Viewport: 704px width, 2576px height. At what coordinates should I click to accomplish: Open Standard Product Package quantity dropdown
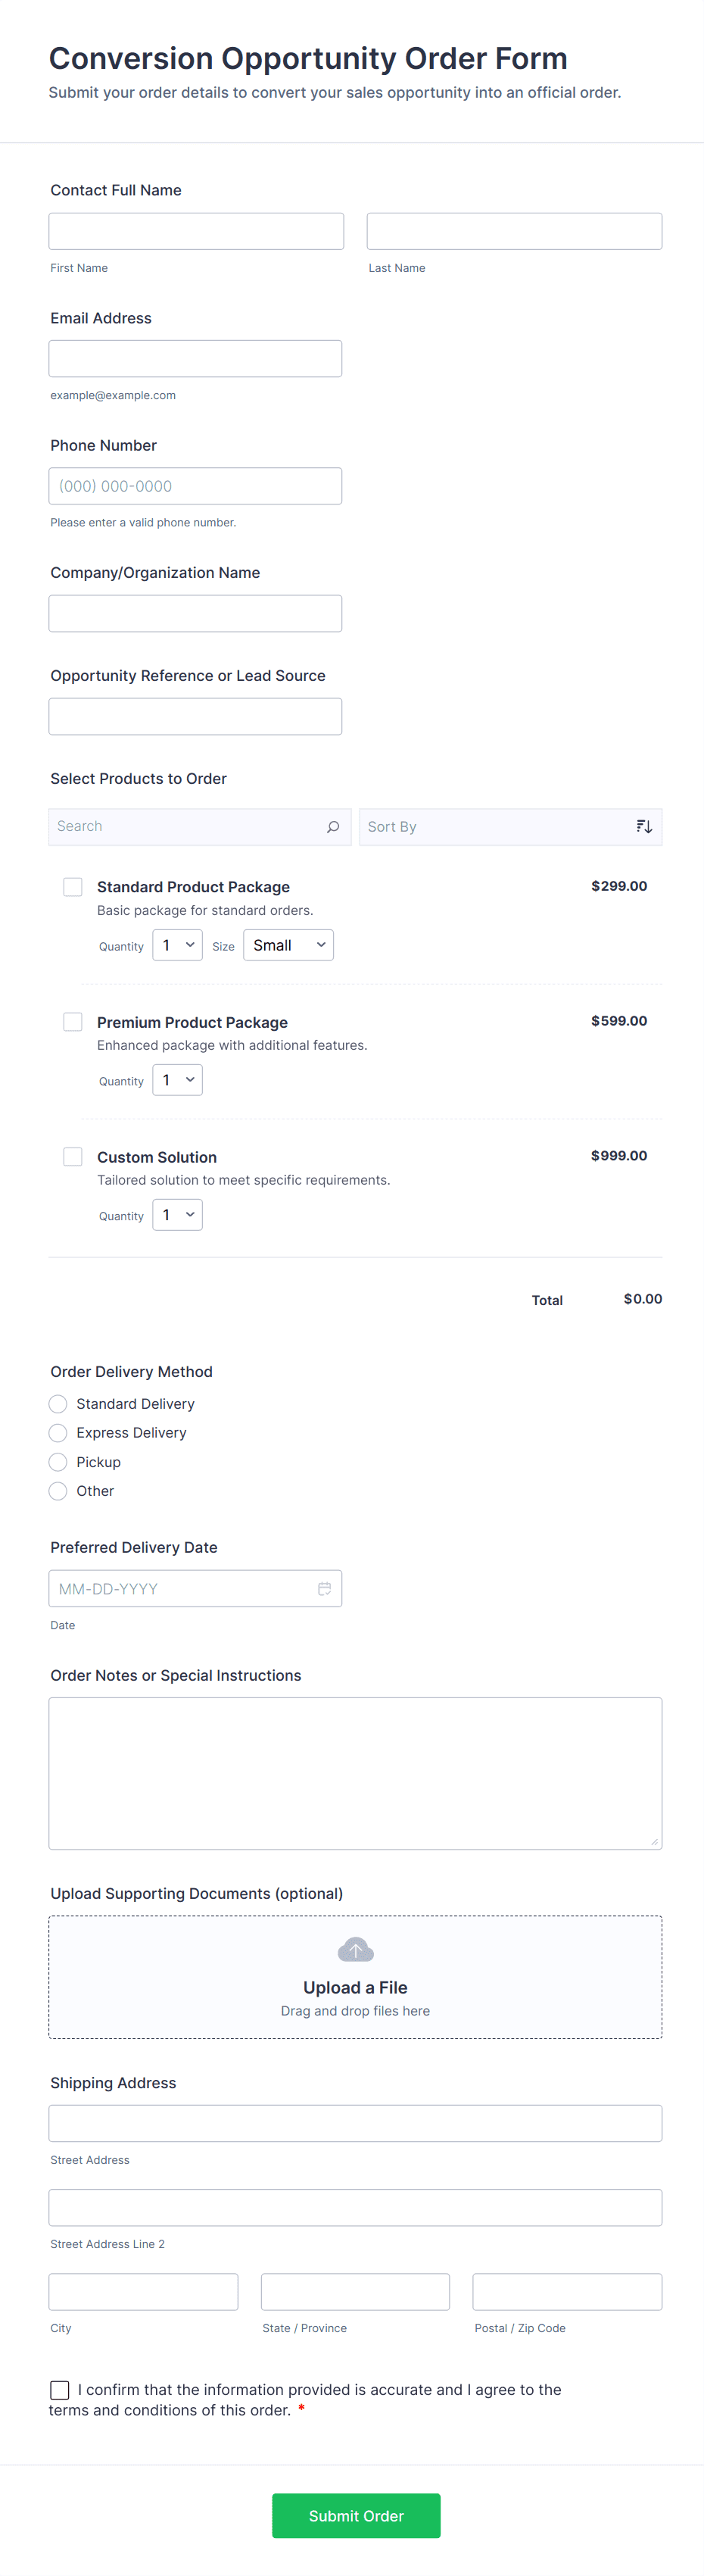click(177, 945)
